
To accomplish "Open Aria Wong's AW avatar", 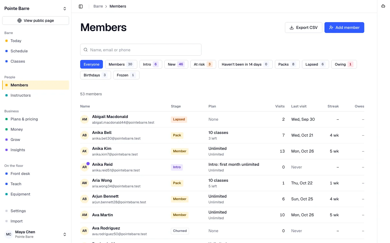I will click(x=84, y=183).
